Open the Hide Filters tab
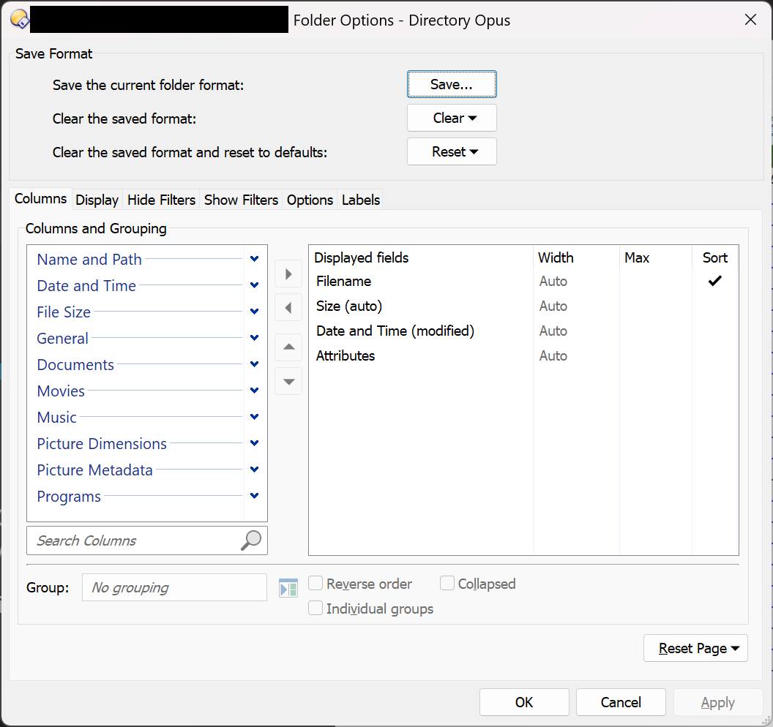The width and height of the screenshot is (773, 727). [161, 200]
